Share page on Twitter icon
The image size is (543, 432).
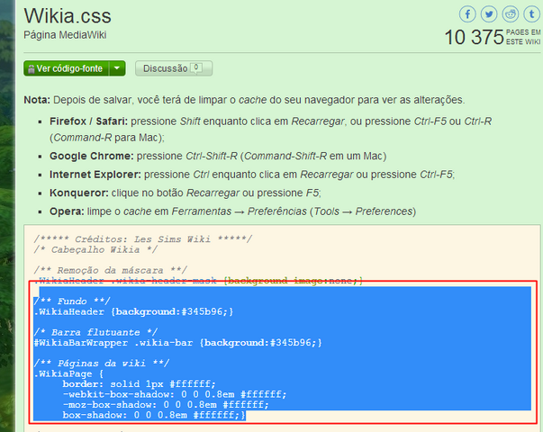[489, 14]
